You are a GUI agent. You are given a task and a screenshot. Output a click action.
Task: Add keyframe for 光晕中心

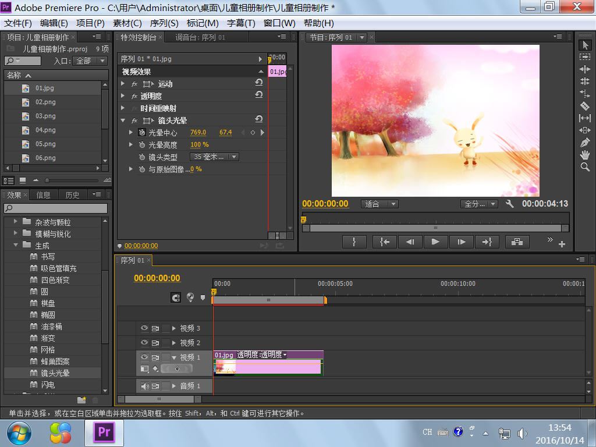click(x=253, y=133)
